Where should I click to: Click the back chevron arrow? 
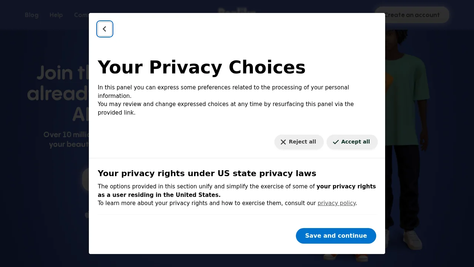[105, 29]
